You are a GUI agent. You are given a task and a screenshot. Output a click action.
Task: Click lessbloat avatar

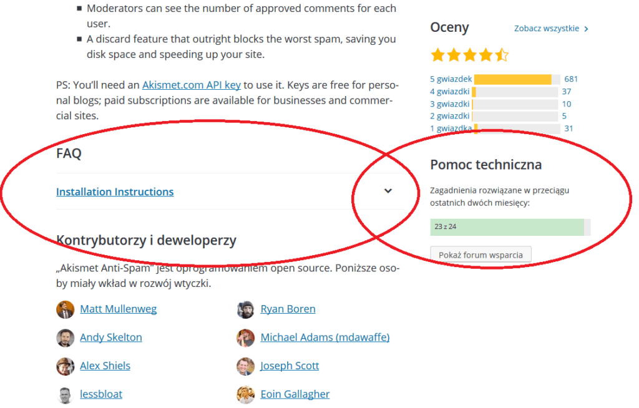pyautogui.click(x=65, y=394)
